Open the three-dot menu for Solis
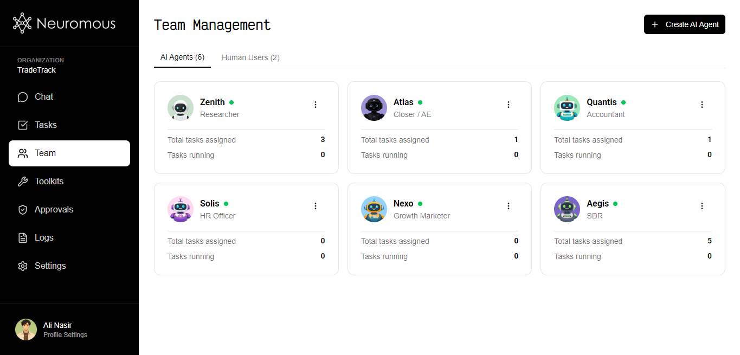The width and height of the screenshot is (740, 355). click(x=316, y=206)
